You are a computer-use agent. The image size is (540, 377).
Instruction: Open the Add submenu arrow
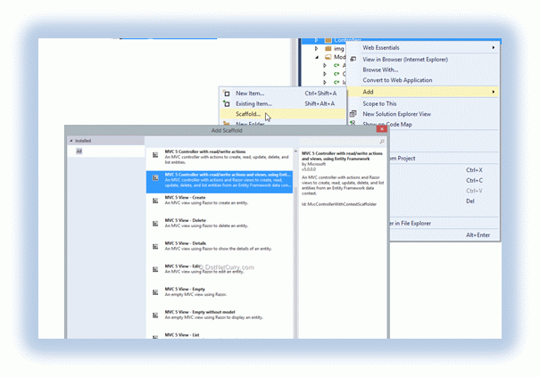tap(494, 92)
